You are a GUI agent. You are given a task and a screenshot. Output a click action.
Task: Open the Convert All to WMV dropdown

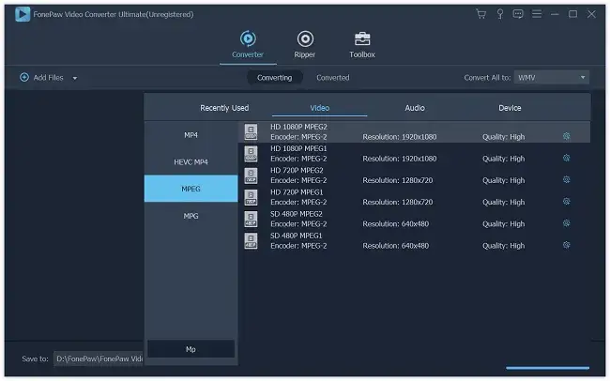pyautogui.click(x=551, y=78)
